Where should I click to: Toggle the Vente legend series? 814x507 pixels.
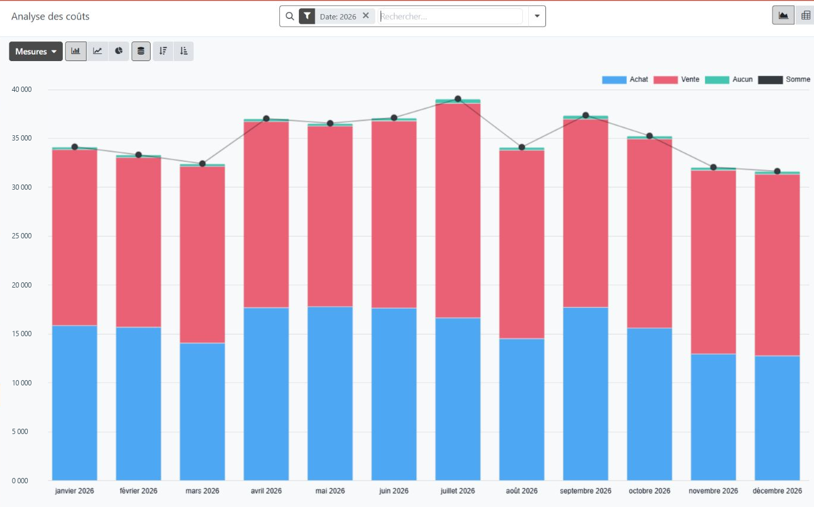675,79
